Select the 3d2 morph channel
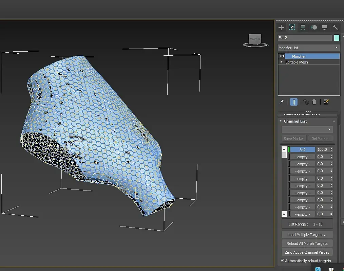 (x=303, y=150)
